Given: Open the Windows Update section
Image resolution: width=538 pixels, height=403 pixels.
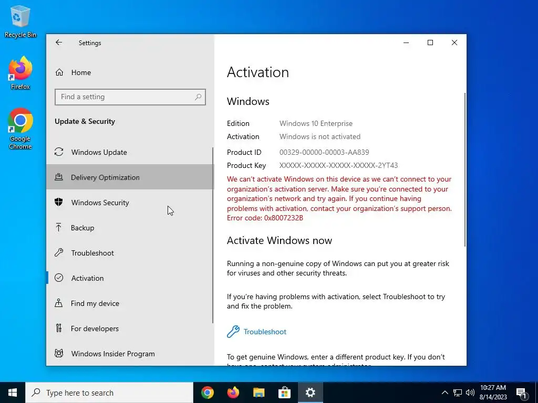Looking at the screenshot, I should [129, 152].
